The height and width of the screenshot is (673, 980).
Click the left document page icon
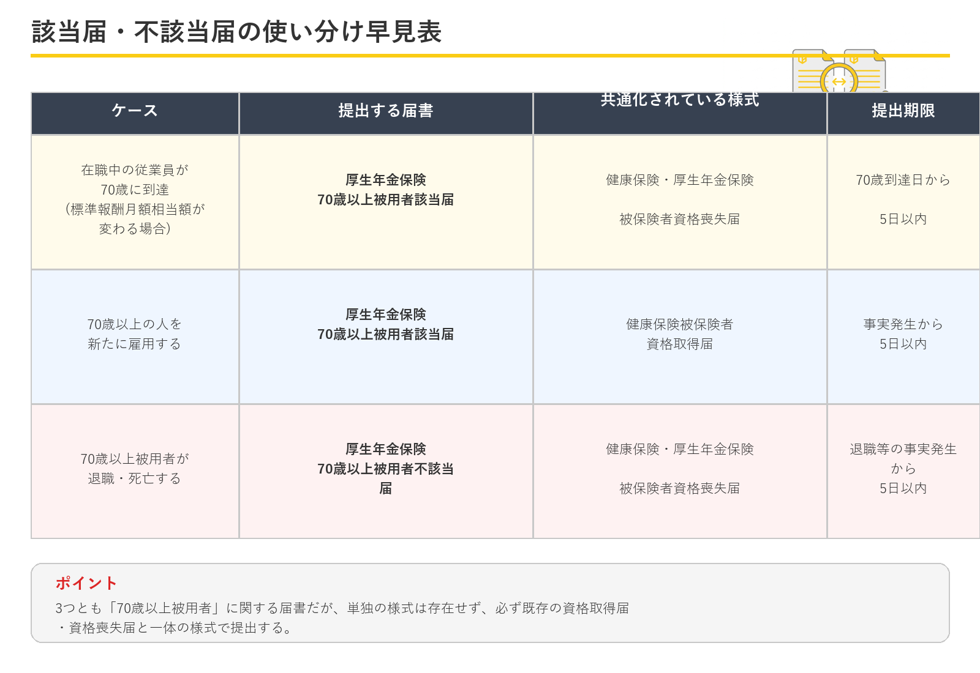[x=813, y=71]
